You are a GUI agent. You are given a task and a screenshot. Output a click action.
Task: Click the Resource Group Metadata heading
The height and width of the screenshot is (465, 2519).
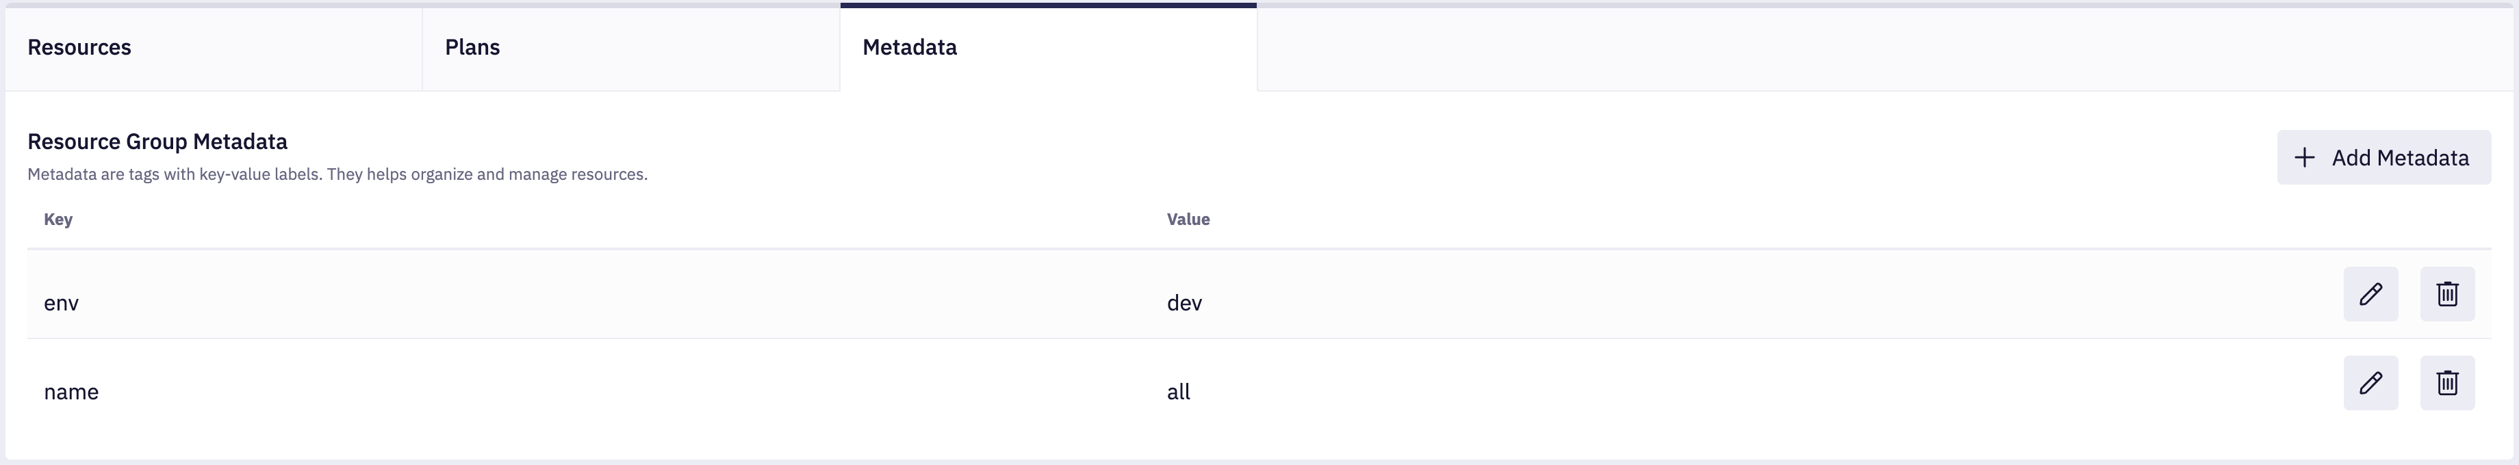tap(157, 142)
